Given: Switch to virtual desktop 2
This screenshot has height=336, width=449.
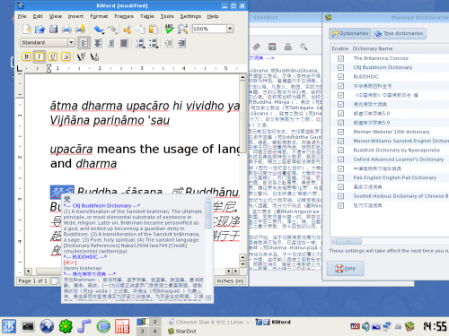Looking at the screenshot, I should [155, 322].
